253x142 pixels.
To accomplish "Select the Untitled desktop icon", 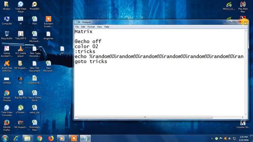I will [7, 80].
